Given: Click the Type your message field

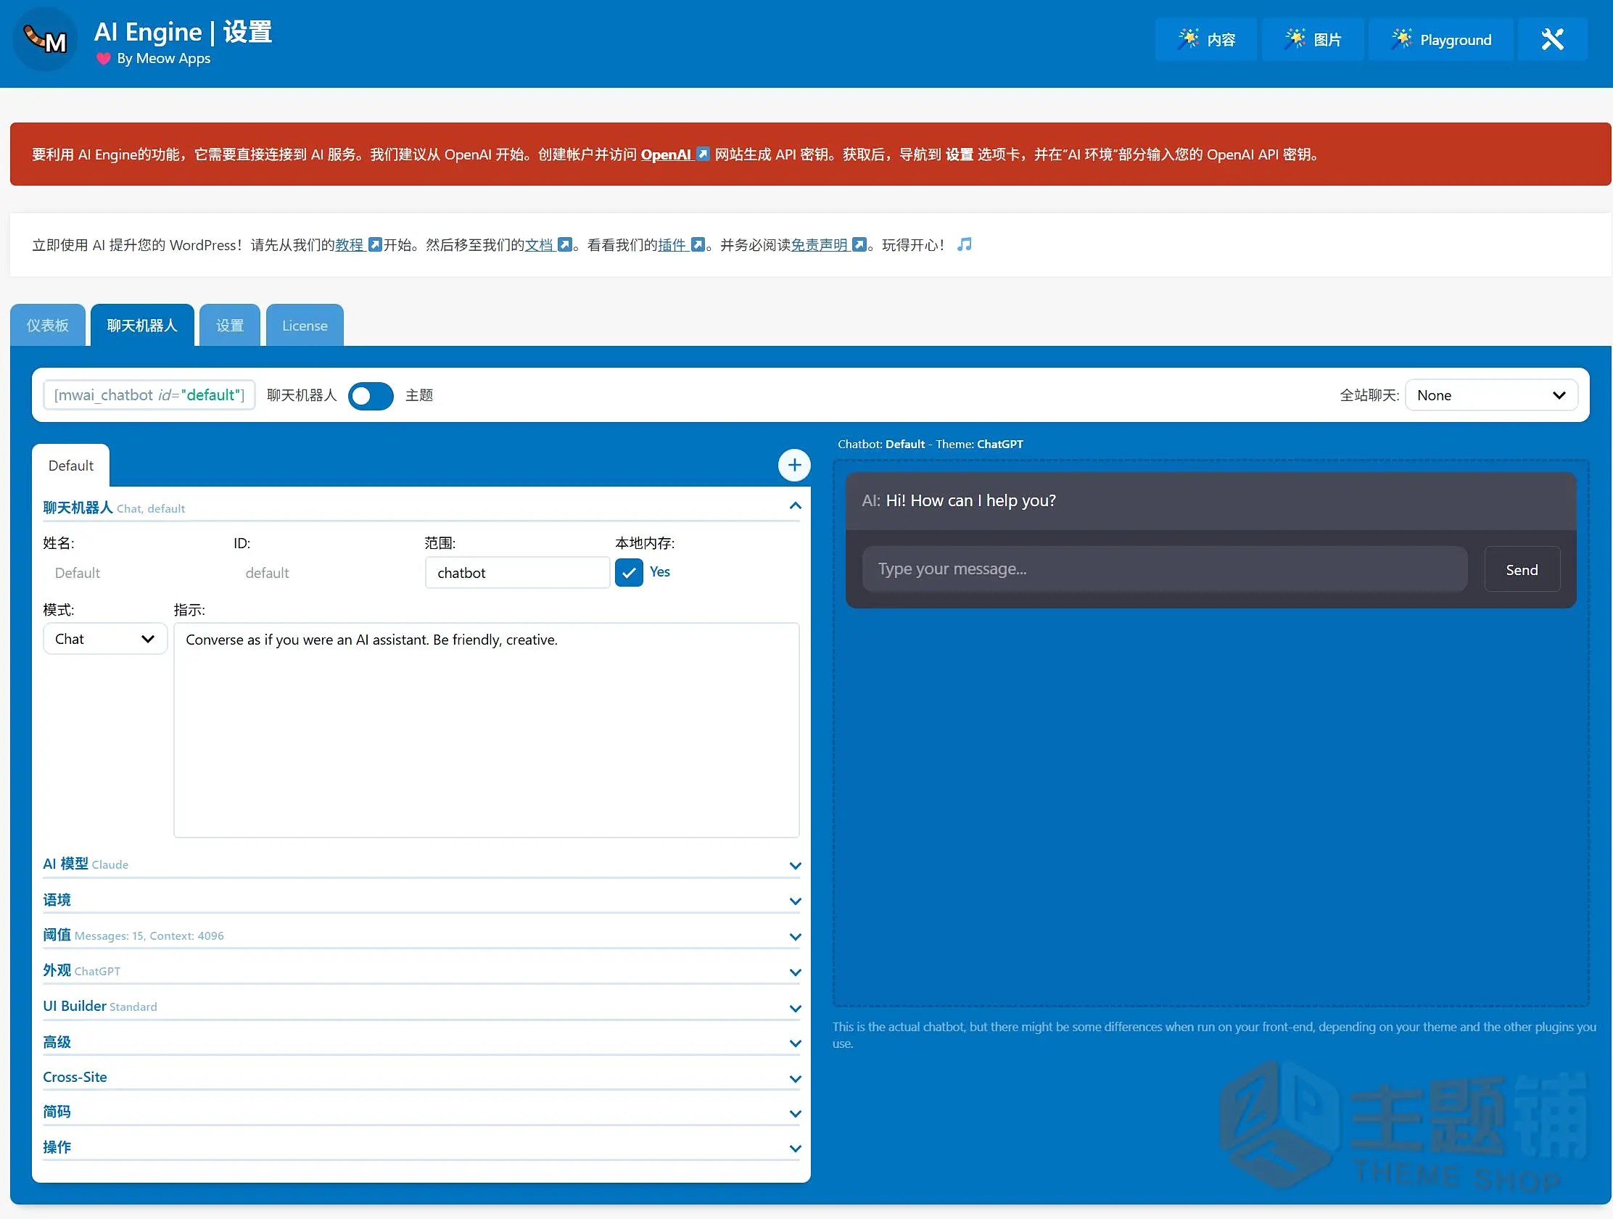Looking at the screenshot, I should tap(1165, 569).
